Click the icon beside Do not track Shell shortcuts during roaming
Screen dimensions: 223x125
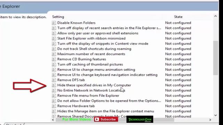click(54, 49)
